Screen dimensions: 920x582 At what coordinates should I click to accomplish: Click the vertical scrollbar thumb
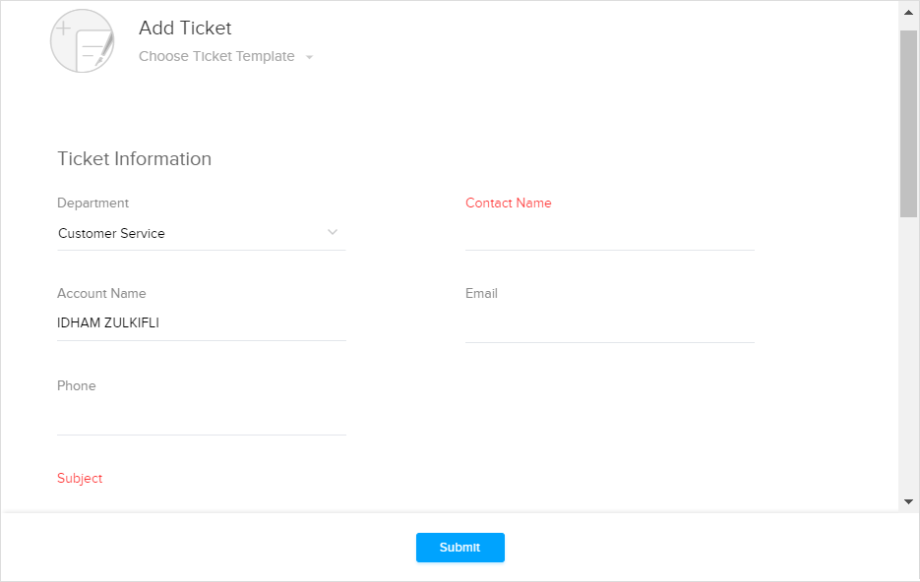[908, 123]
